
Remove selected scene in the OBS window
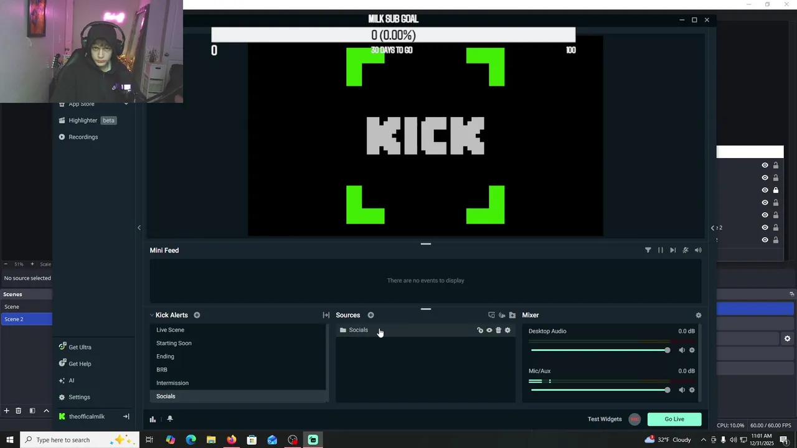click(19, 411)
